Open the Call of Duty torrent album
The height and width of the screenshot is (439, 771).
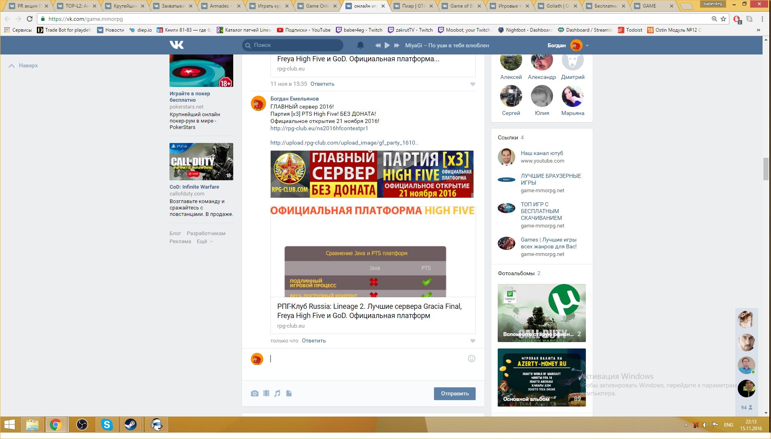click(542, 313)
